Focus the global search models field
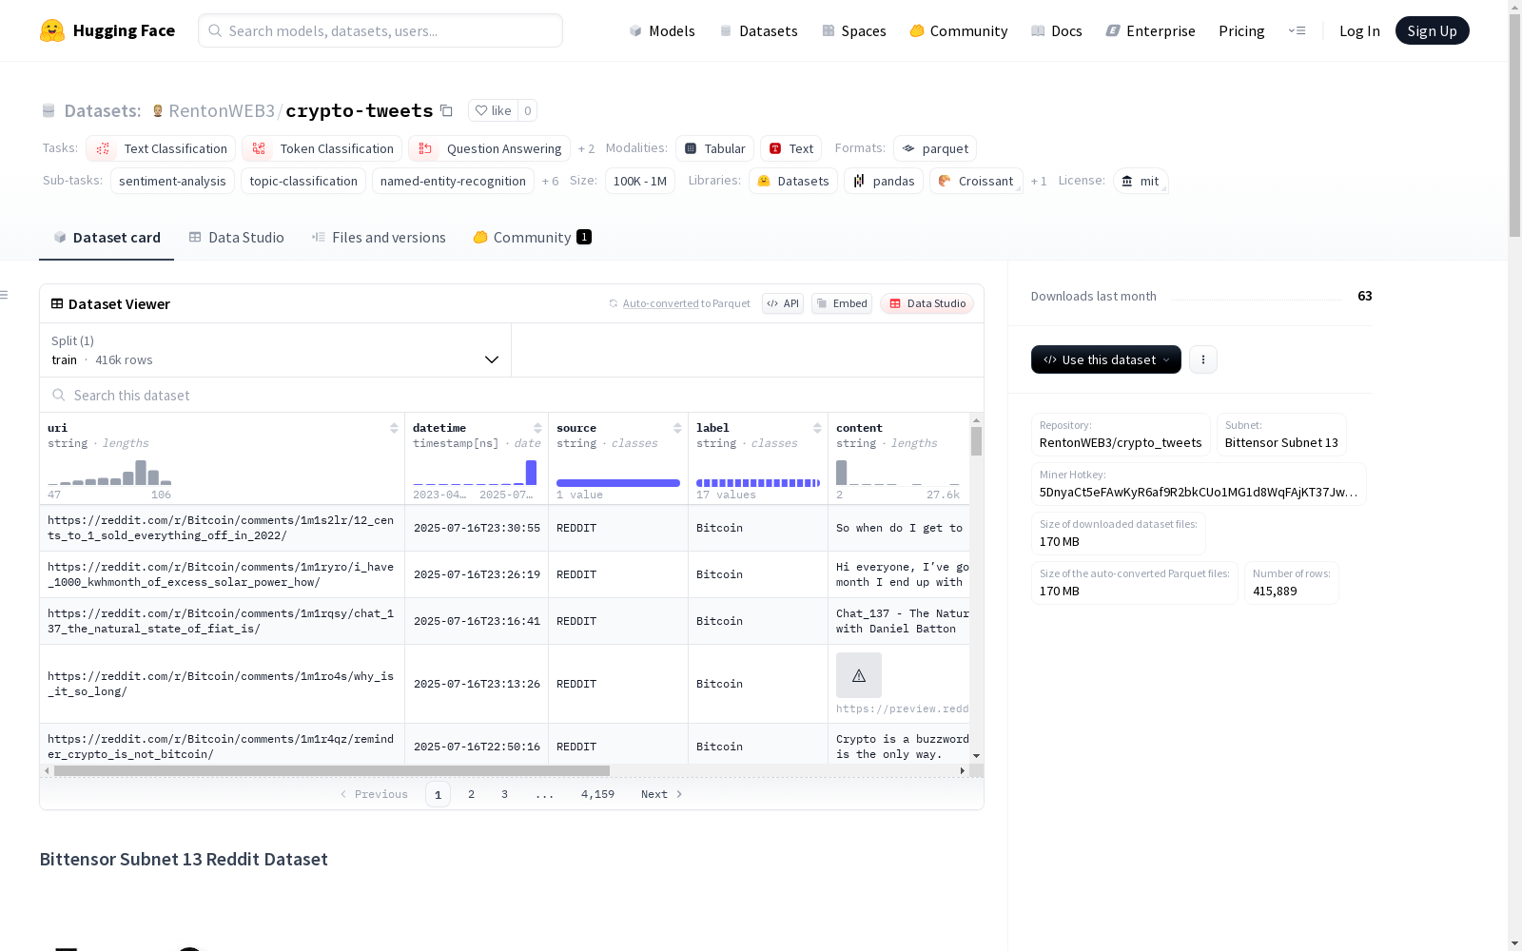Image resolution: width=1522 pixels, height=951 pixels. pyautogui.click(x=380, y=30)
